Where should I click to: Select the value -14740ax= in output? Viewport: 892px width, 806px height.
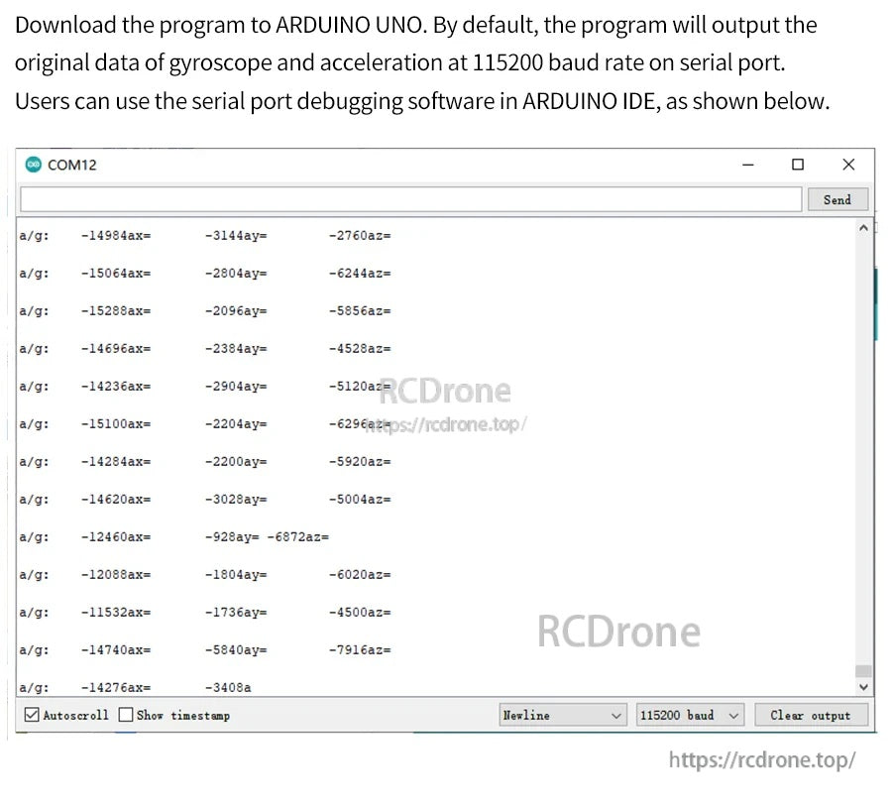pyautogui.click(x=116, y=650)
